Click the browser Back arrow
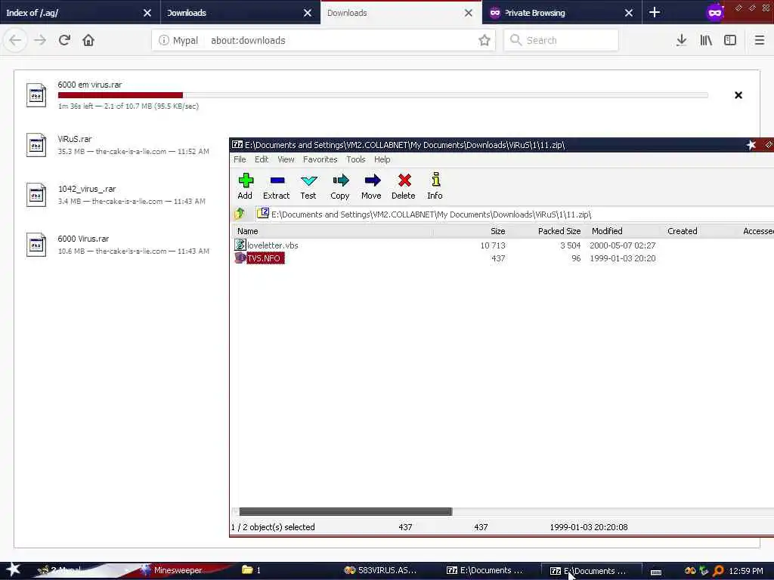 tap(15, 40)
